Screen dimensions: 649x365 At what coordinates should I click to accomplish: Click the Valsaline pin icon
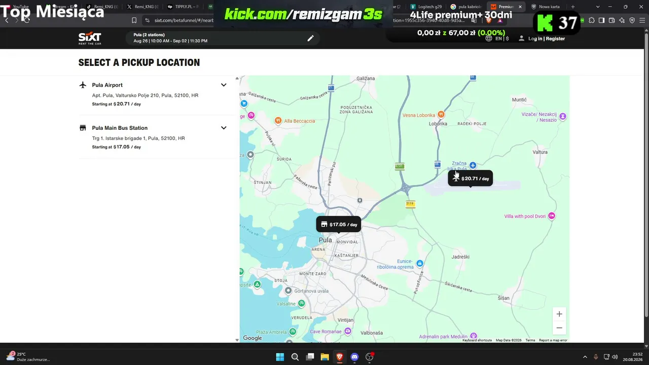(301, 304)
